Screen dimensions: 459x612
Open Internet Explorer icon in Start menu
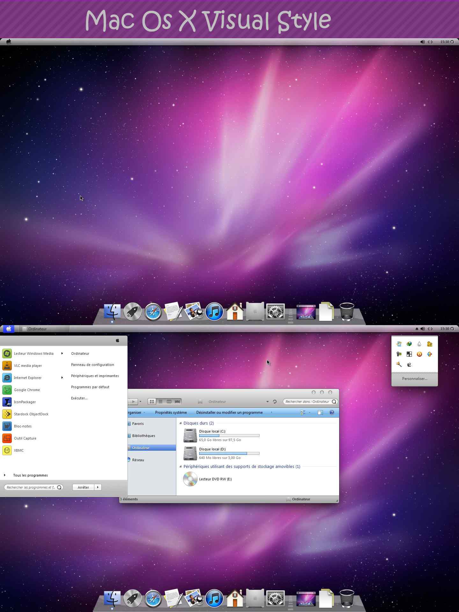coord(7,378)
